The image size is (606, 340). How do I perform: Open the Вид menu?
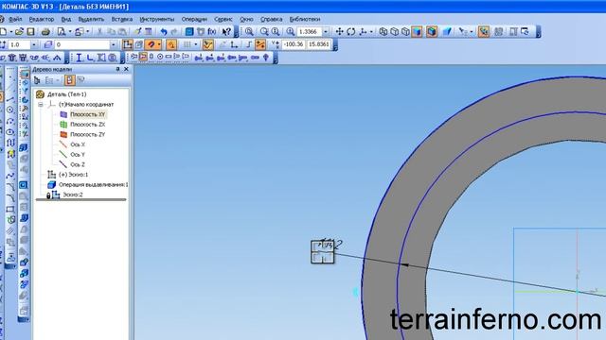[66, 19]
